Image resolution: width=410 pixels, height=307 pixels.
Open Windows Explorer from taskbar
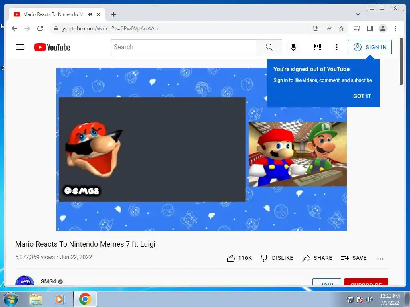point(36,299)
